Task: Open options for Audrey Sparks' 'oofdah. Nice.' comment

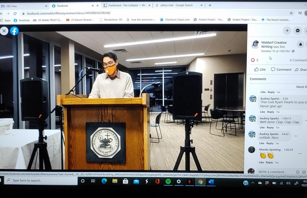Action: pos(295,136)
